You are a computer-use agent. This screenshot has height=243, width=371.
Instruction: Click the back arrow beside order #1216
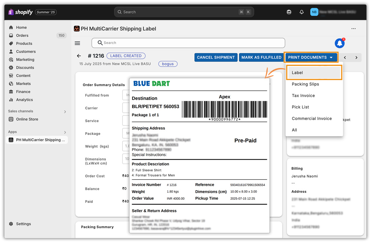coord(79,56)
